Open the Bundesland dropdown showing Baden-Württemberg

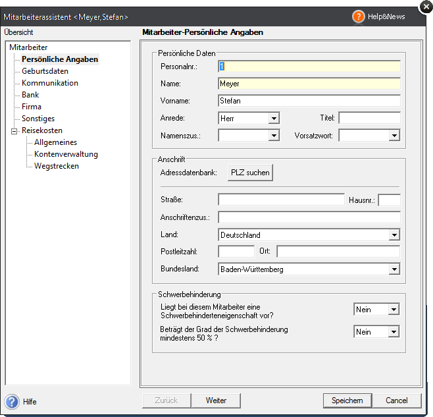[394, 269]
